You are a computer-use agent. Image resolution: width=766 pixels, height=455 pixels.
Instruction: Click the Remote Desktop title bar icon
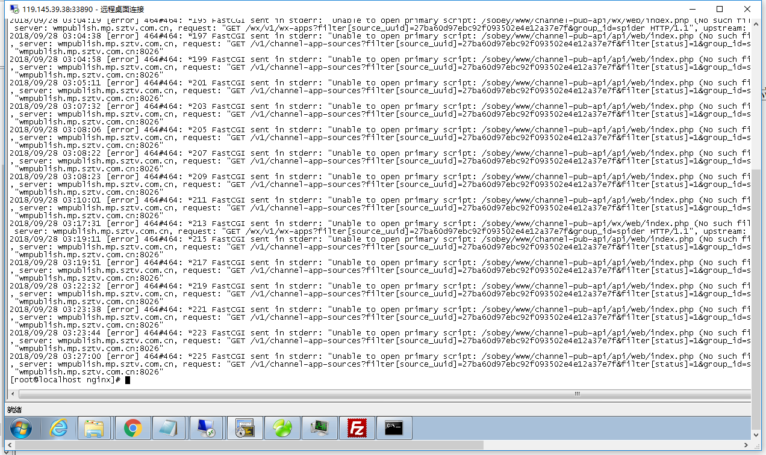coord(13,9)
